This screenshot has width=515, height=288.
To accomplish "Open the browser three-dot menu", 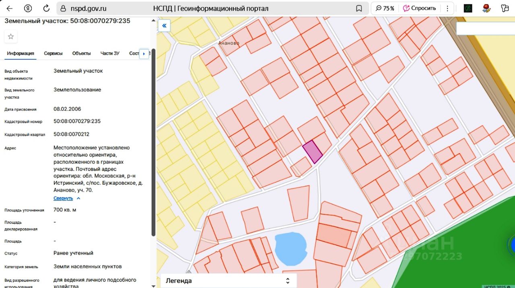I will pyautogui.click(x=447, y=8).
